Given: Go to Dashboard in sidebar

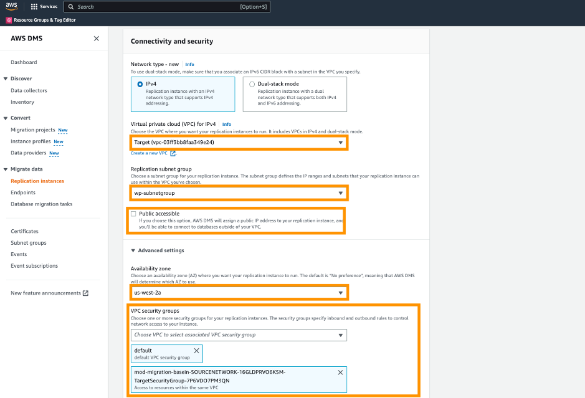Looking at the screenshot, I should (24, 62).
